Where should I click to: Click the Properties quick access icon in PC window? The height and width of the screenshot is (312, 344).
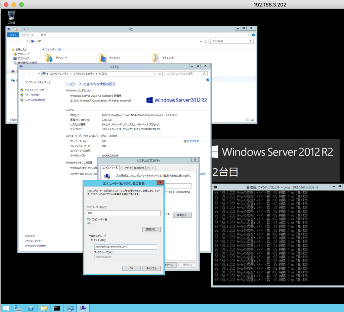click(15, 29)
